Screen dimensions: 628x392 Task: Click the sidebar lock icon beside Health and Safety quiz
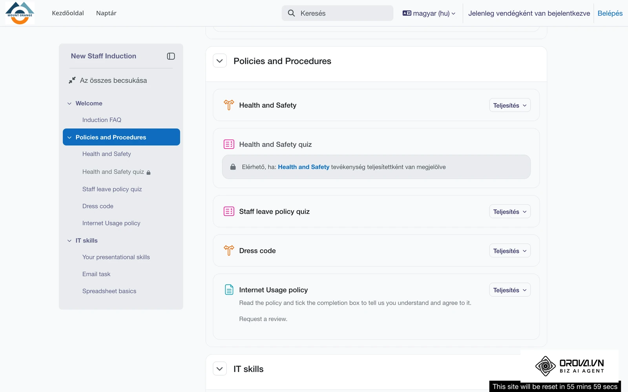148,172
